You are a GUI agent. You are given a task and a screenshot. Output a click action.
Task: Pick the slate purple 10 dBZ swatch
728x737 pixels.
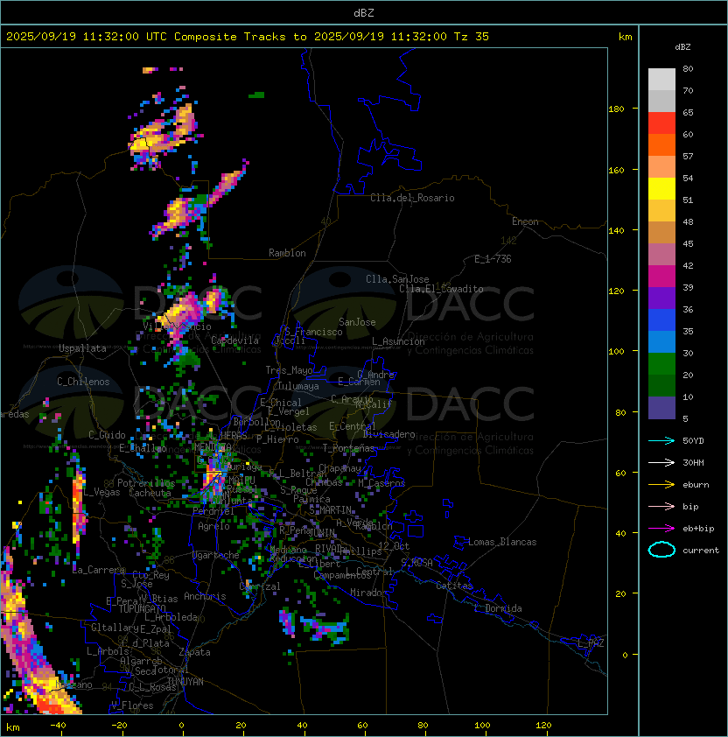click(661, 408)
